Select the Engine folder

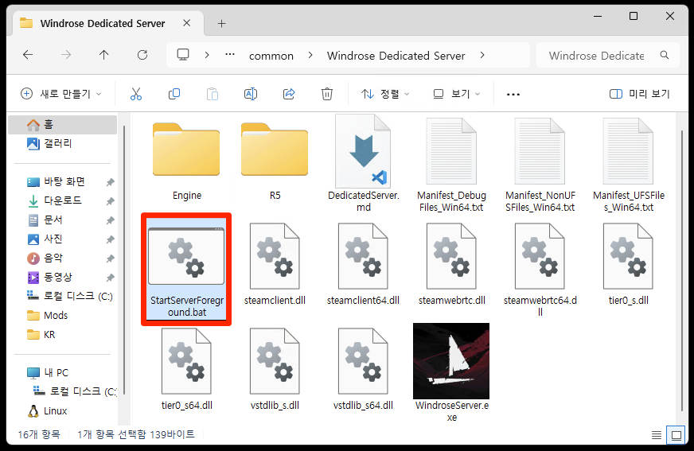coord(186,161)
